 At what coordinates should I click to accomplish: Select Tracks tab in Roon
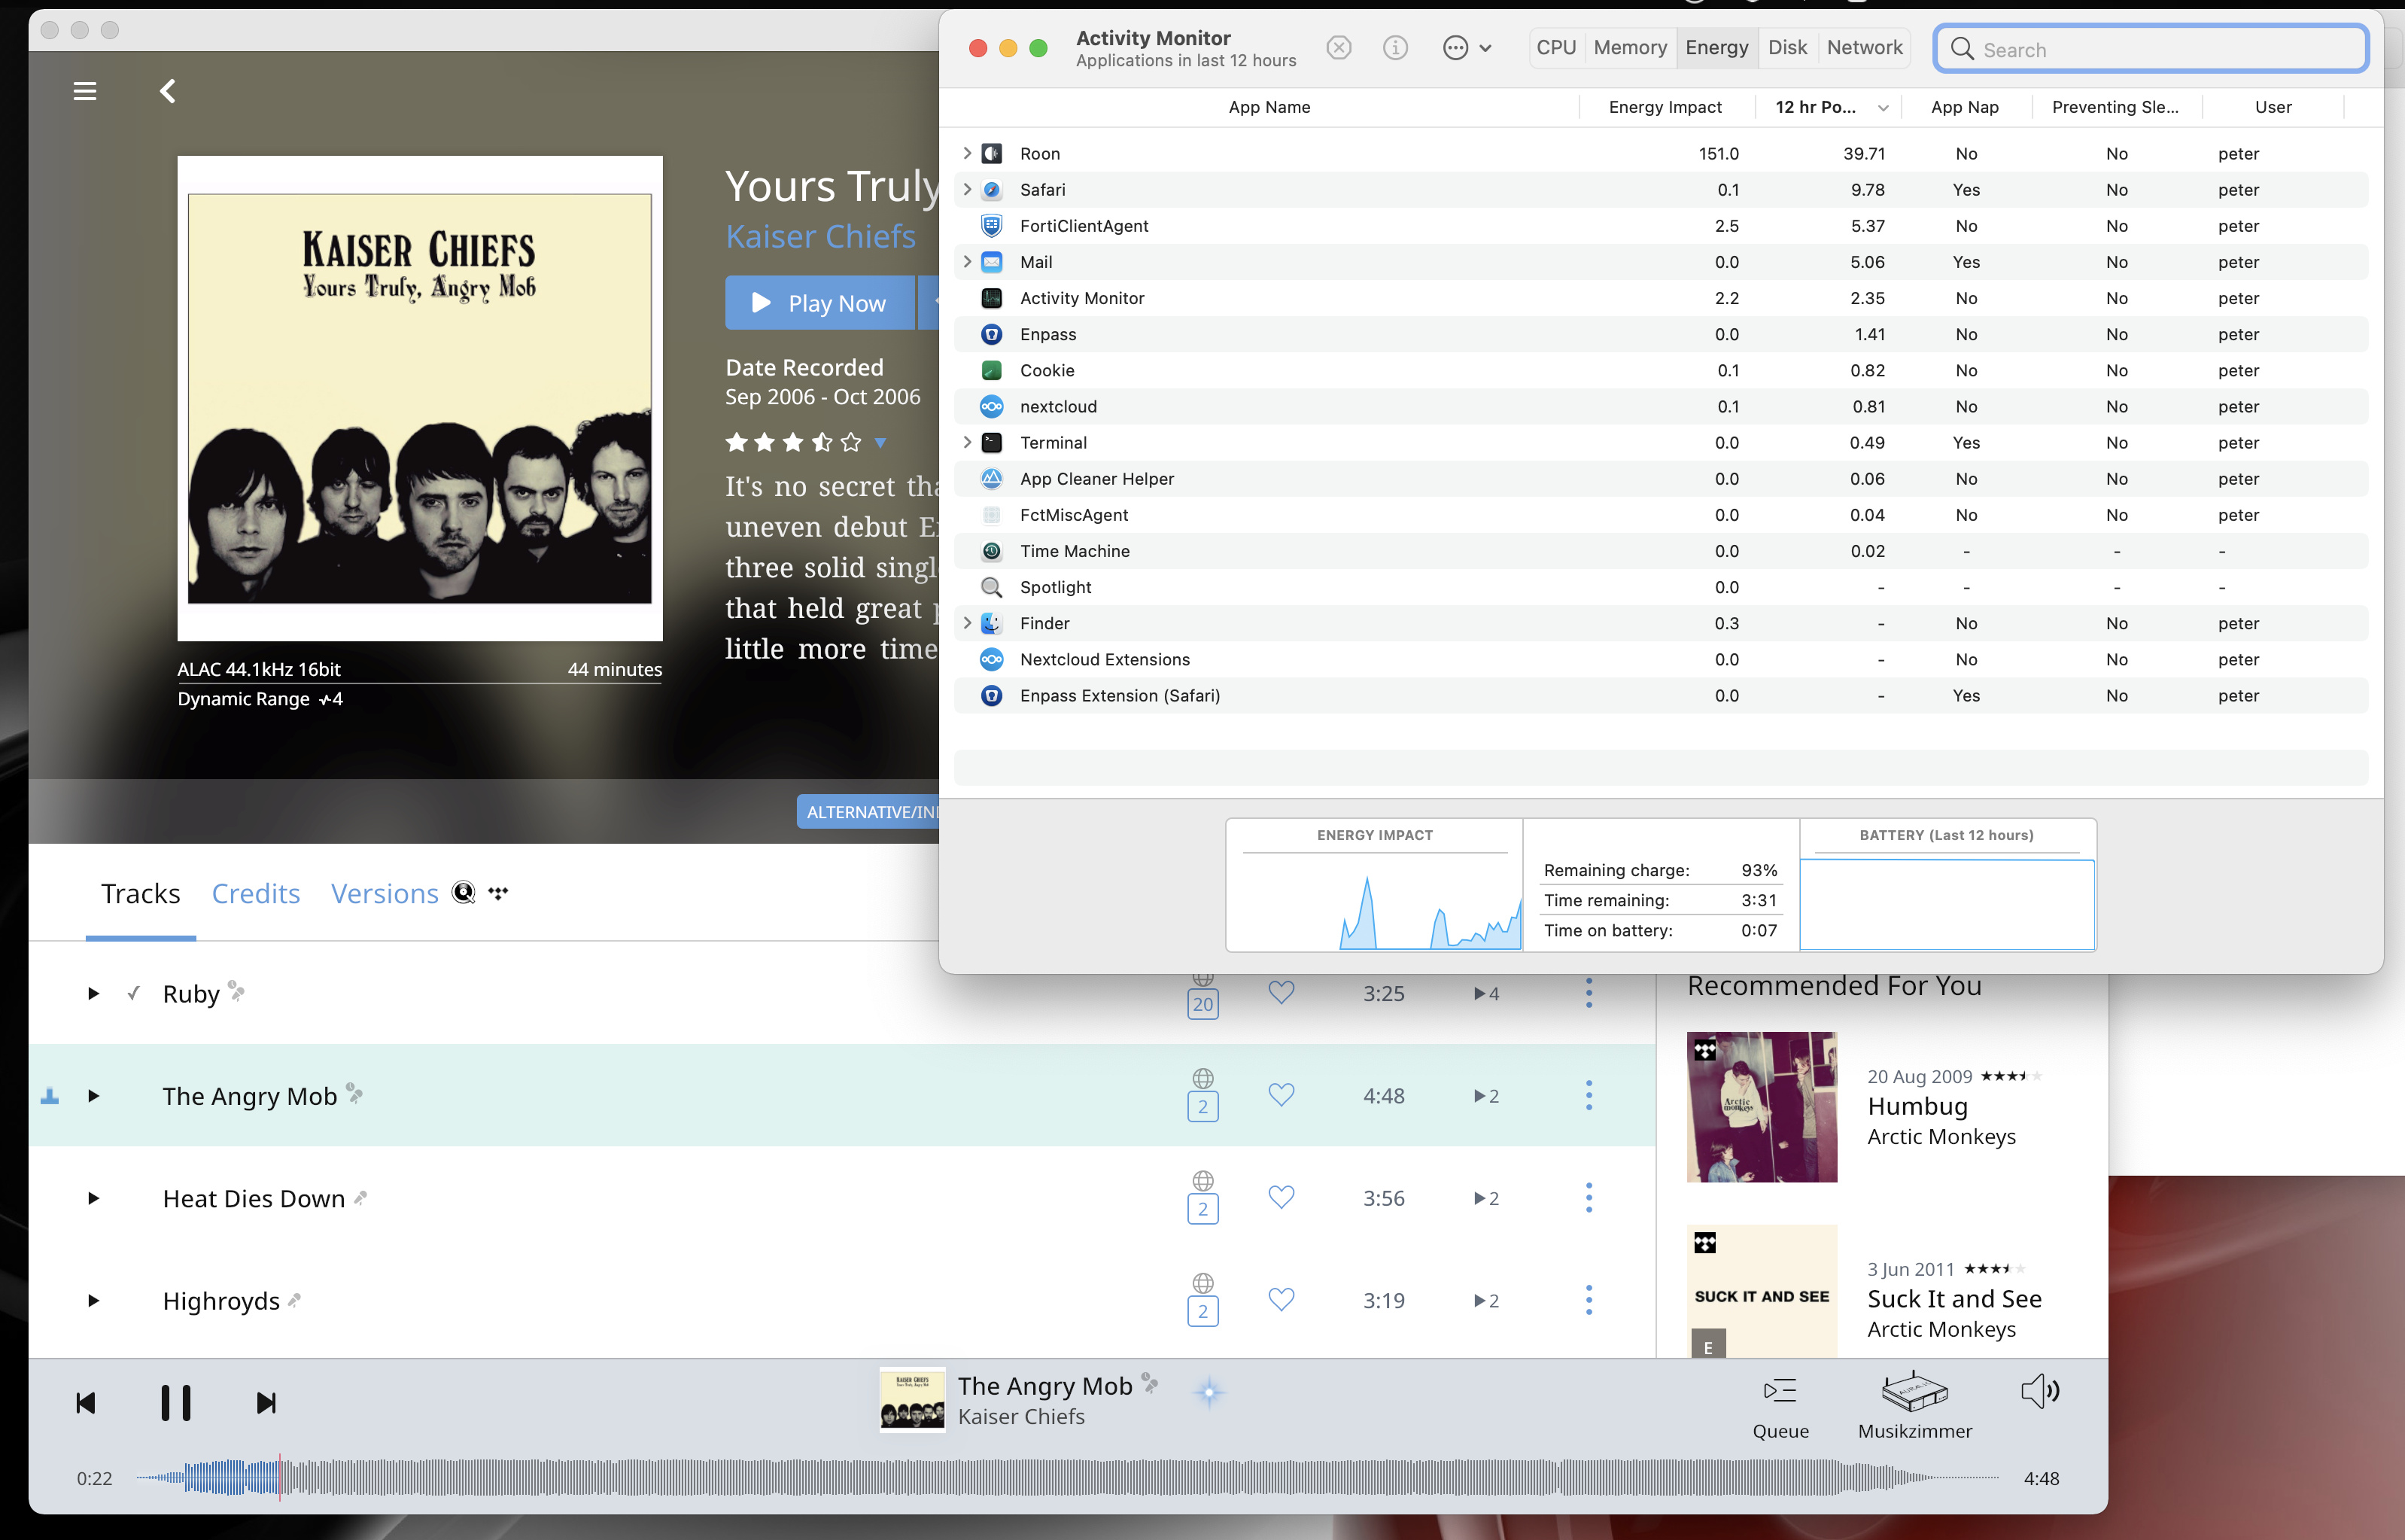pyautogui.click(x=140, y=893)
